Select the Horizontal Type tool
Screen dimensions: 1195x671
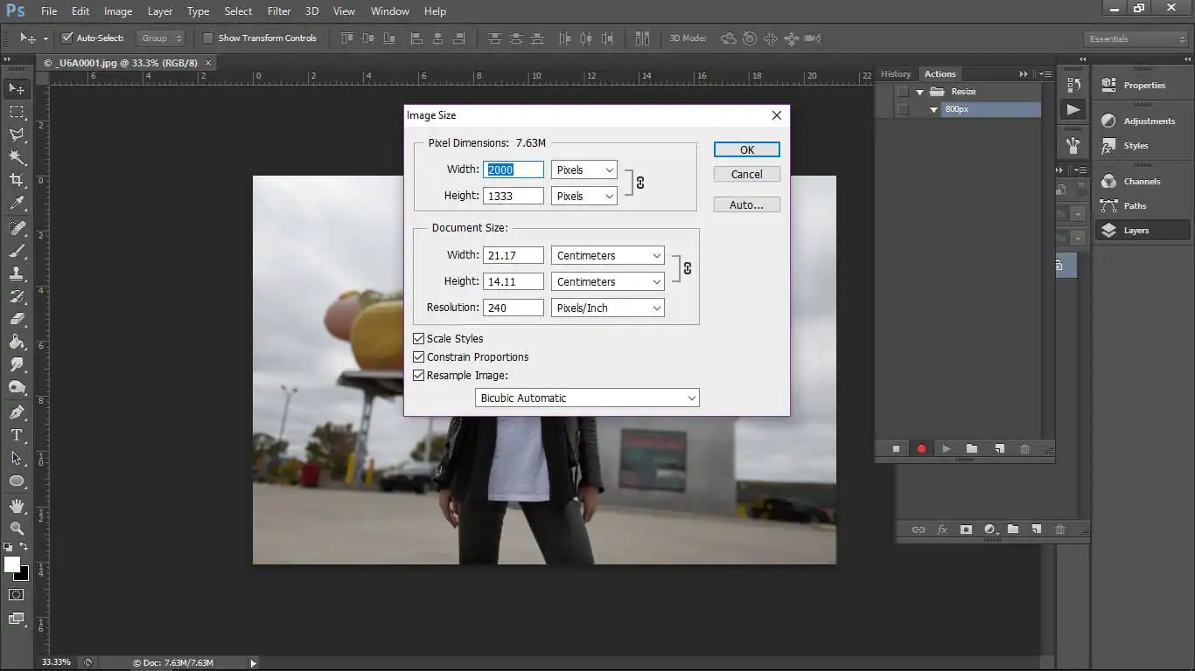click(x=16, y=434)
